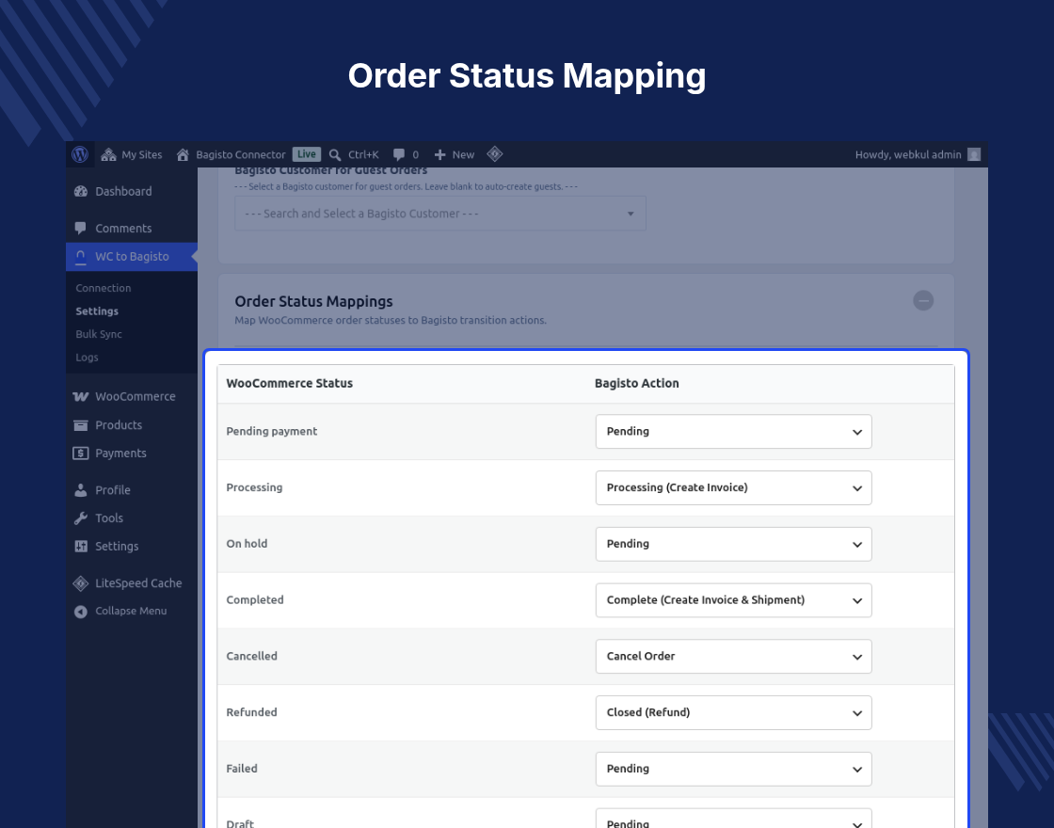Click the Failed row label
1054x828 pixels.
[x=241, y=769]
